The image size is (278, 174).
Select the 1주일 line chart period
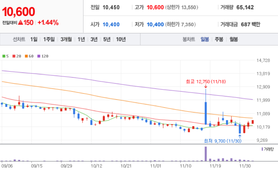tap(49, 39)
